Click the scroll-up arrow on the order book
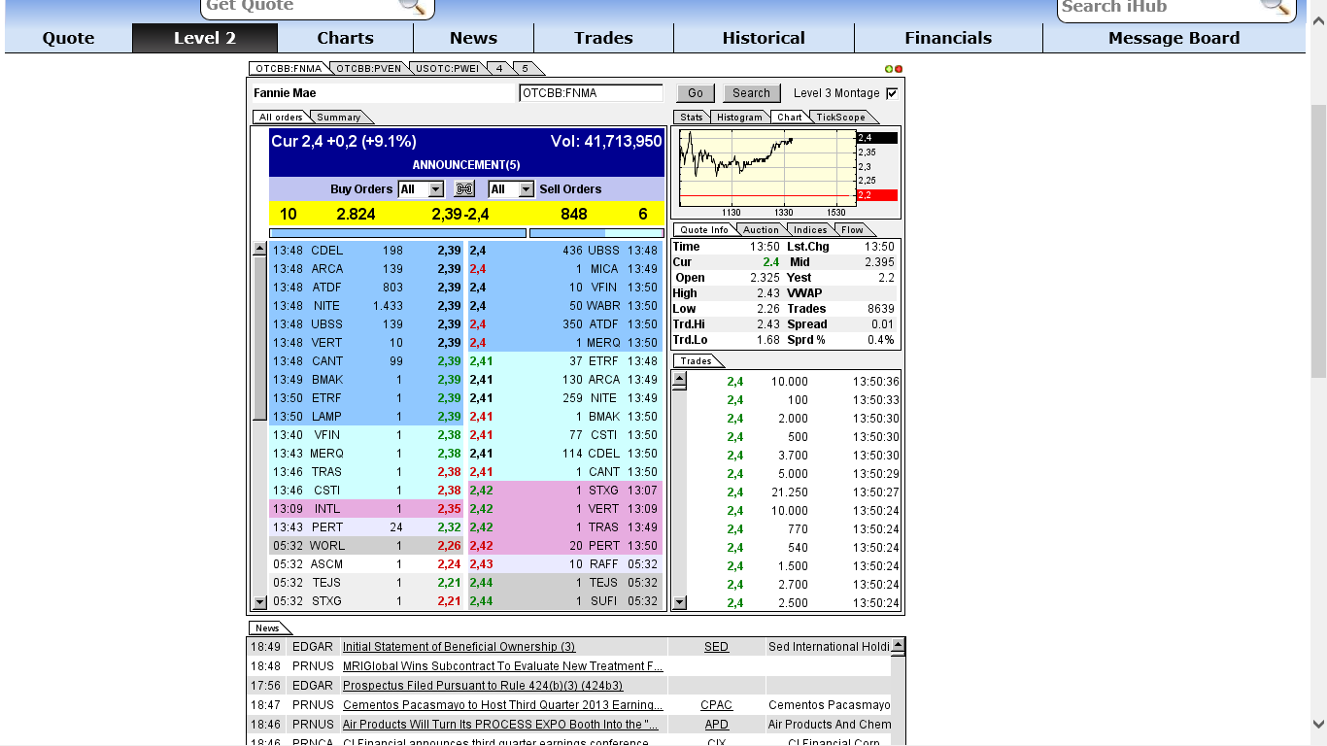1327x746 pixels. coord(257,250)
